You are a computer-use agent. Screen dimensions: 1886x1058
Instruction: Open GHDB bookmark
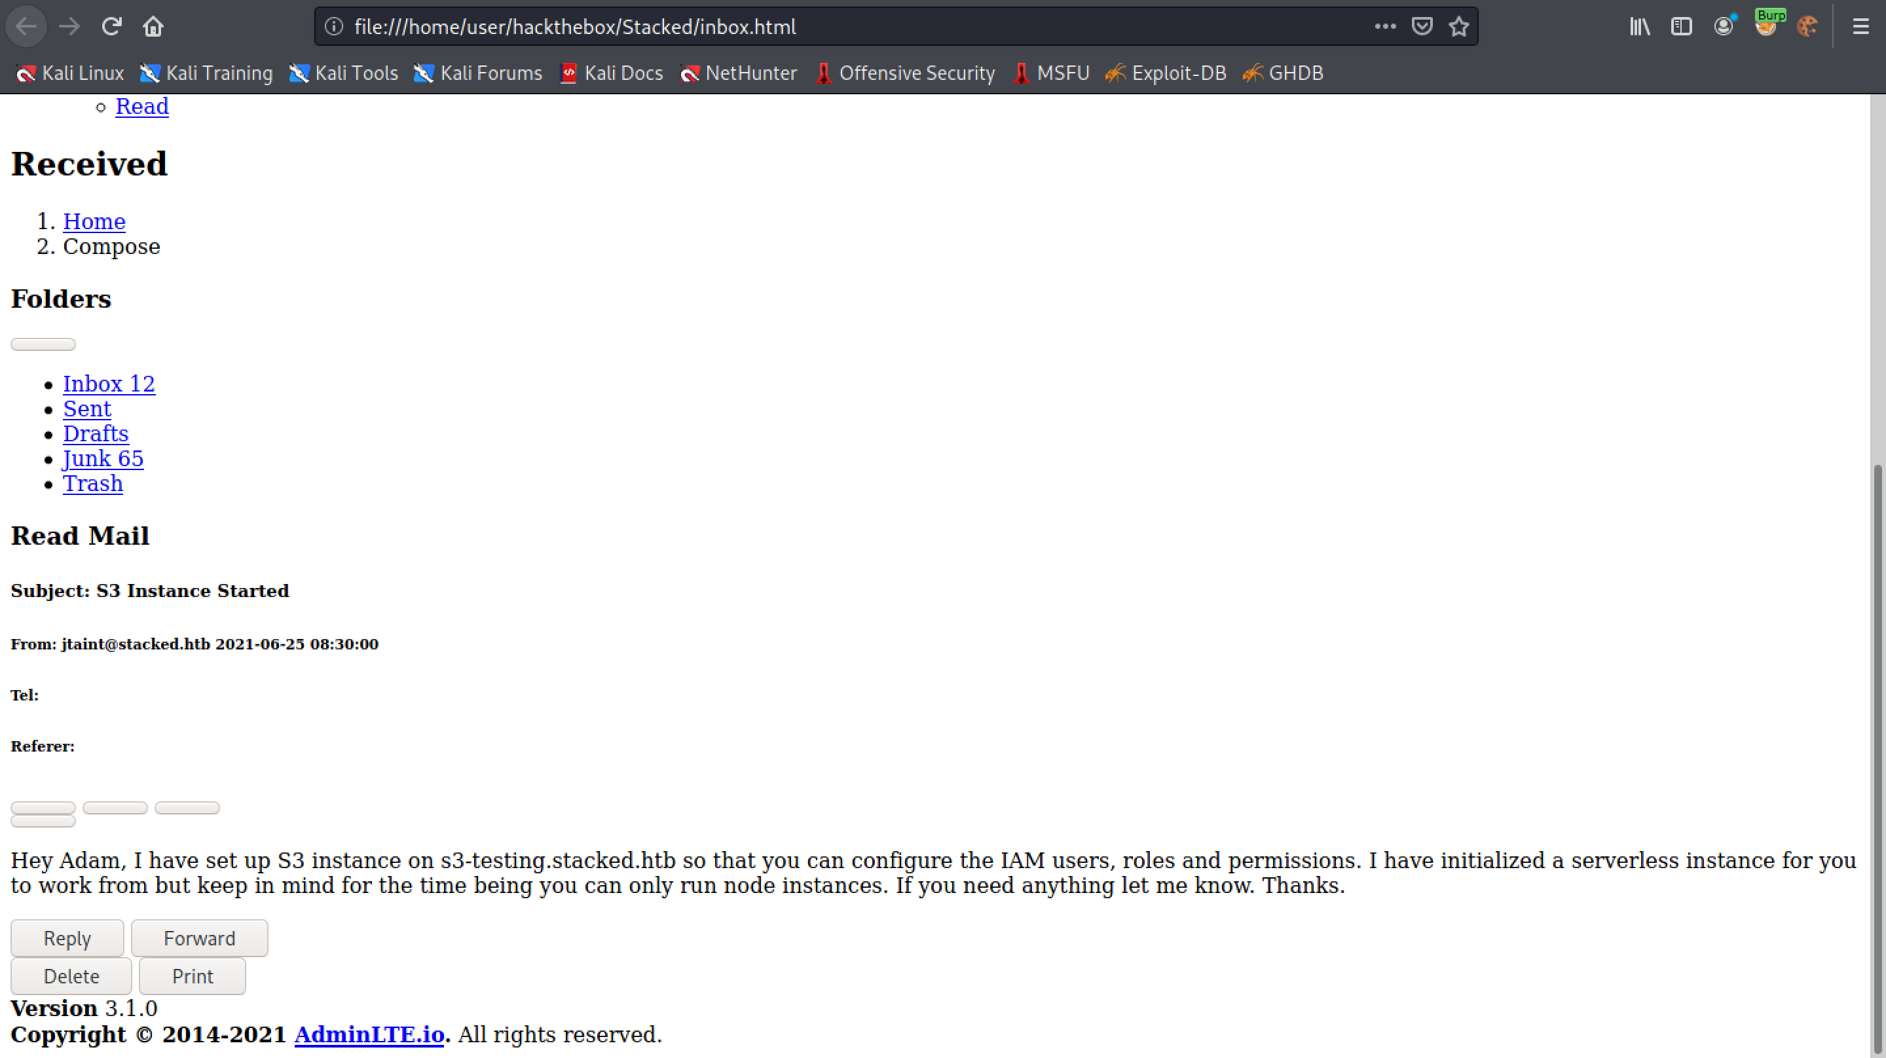pos(1283,73)
